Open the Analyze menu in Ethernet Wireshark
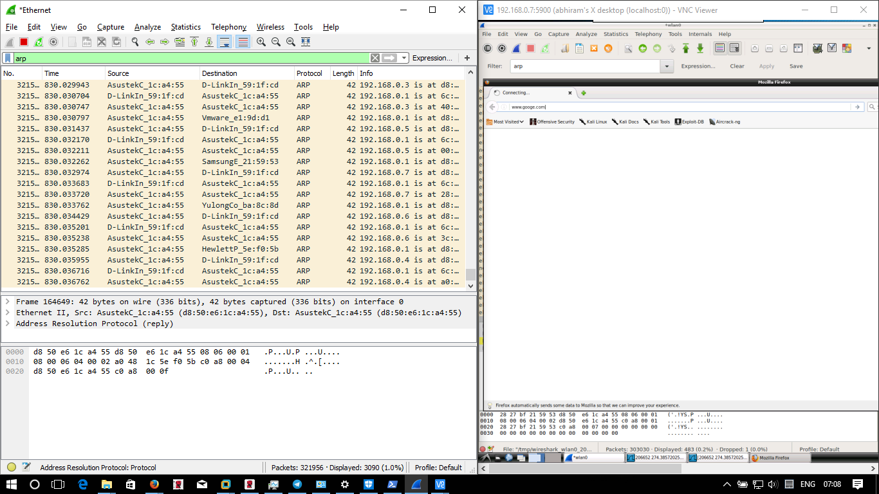This screenshot has height=494, width=879. tap(147, 27)
